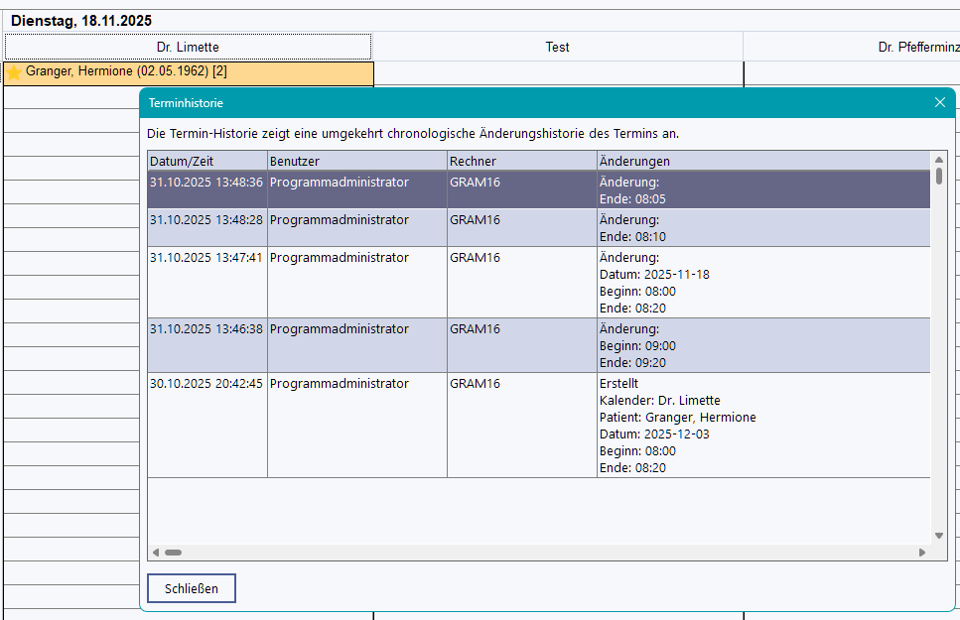Select the history entry from 31.10.2025 13:48:36

(x=206, y=183)
